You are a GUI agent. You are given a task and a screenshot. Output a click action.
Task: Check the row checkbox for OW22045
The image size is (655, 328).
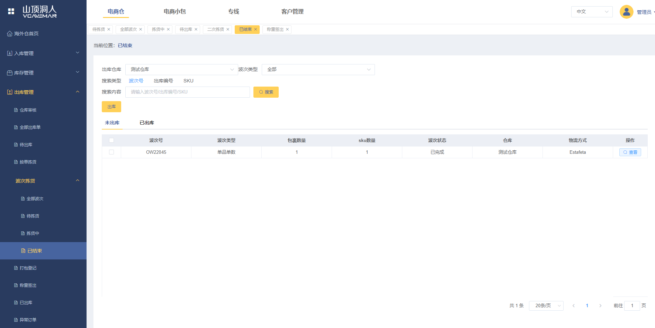tap(111, 152)
